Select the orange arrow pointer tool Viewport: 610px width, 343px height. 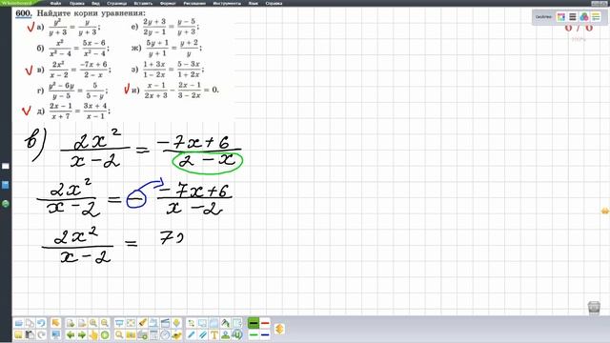tap(55, 323)
